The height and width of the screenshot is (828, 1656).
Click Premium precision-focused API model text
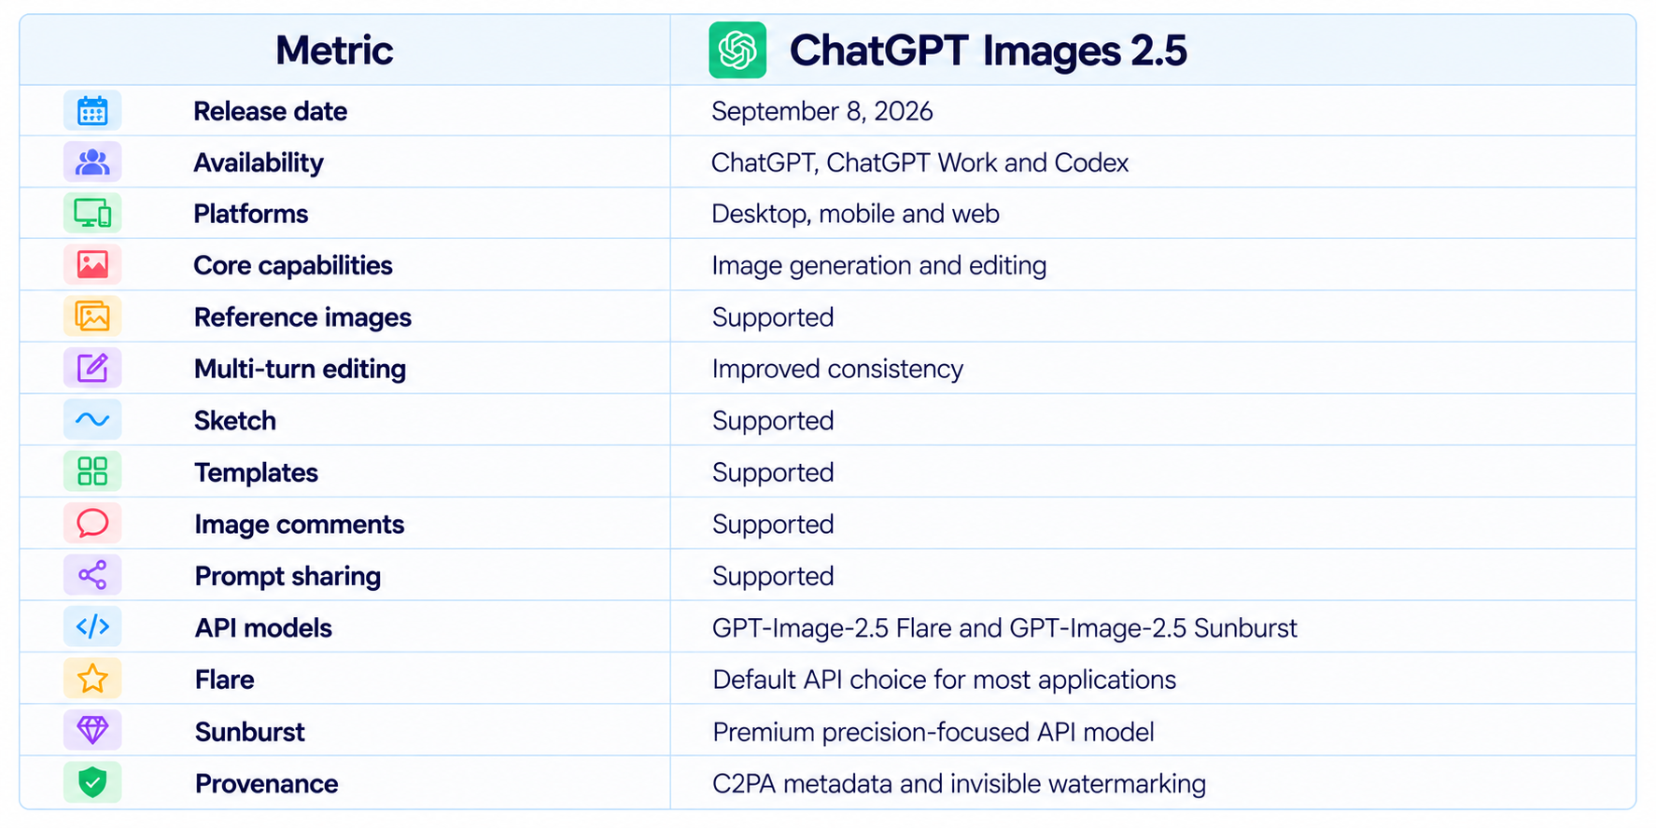click(933, 732)
